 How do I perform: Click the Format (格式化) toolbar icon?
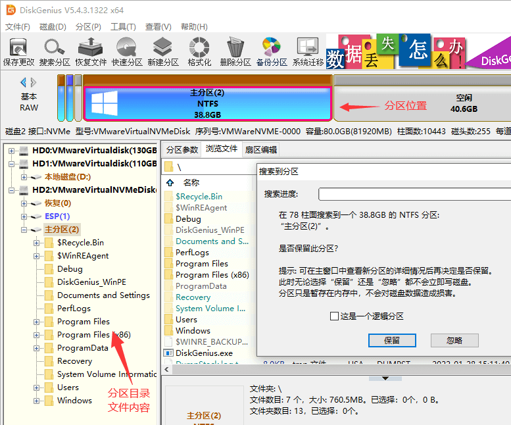click(199, 51)
